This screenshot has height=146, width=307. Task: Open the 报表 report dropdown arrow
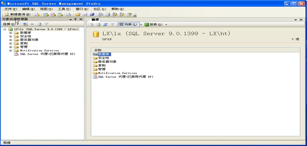click(166, 24)
